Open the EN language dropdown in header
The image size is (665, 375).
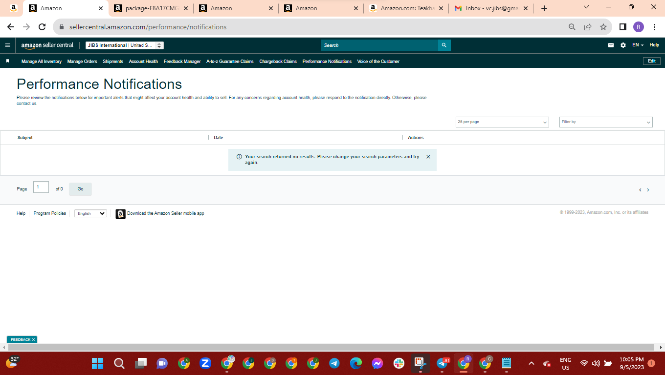tap(638, 45)
